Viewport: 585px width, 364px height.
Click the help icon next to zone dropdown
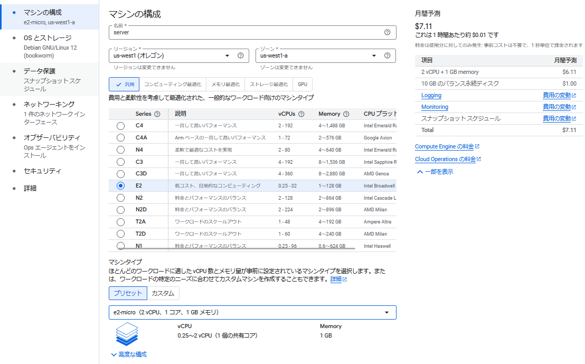pyautogui.click(x=387, y=55)
